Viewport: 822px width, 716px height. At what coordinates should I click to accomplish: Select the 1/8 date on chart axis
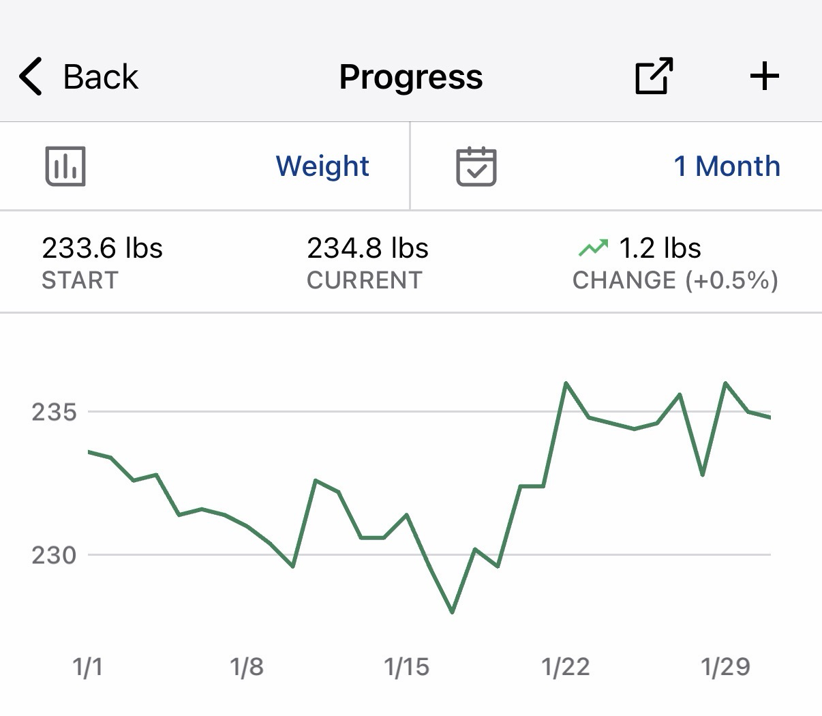coord(247,666)
